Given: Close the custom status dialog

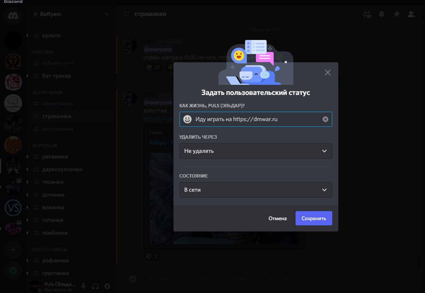Looking at the screenshot, I should click(327, 72).
